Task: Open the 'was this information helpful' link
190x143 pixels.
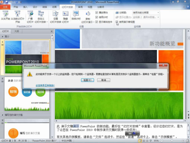Action: pos(45,85)
